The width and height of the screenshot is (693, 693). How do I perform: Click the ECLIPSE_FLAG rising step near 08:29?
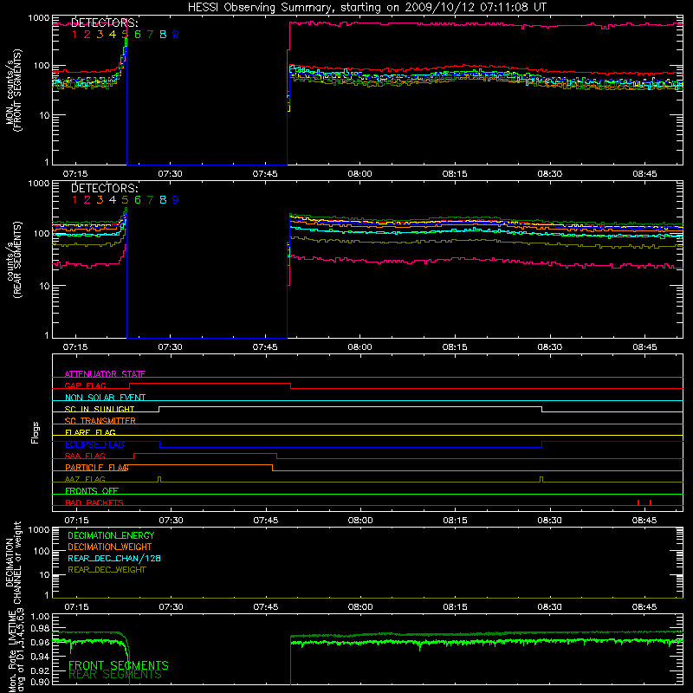(x=542, y=444)
